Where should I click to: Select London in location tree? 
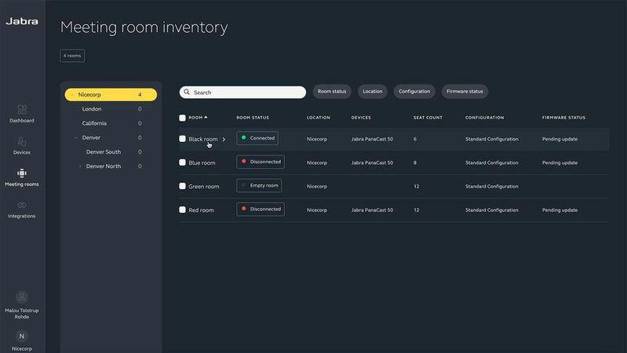(x=92, y=109)
